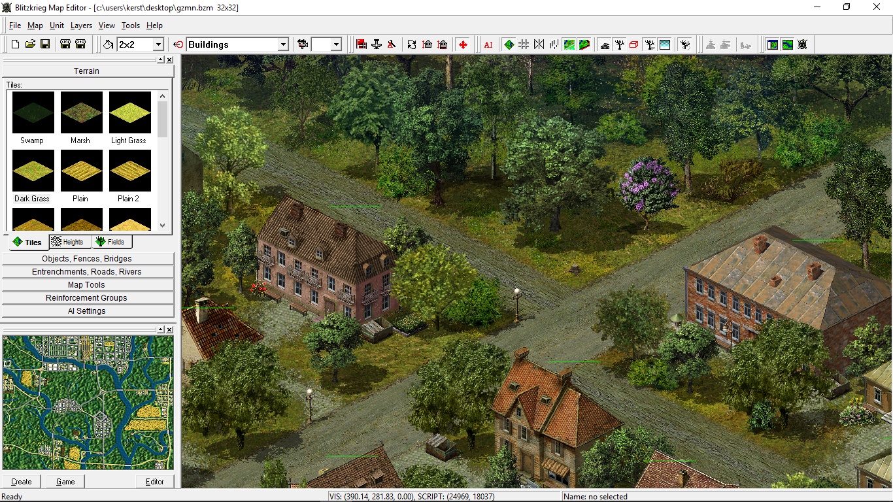Click the red building blocks toolbar icon

(x=362, y=44)
